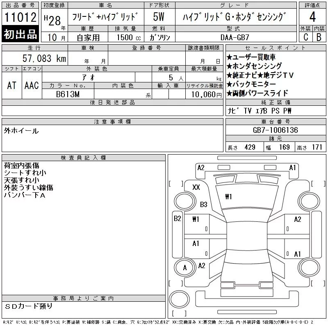Select caution note 外ホイール
The image size is (328, 328).
(21, 131)
